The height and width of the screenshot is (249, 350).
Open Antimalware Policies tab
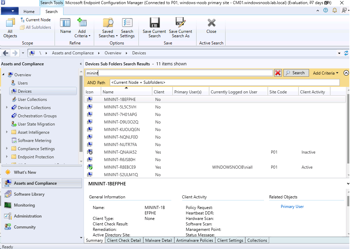[x=195, y=240]
